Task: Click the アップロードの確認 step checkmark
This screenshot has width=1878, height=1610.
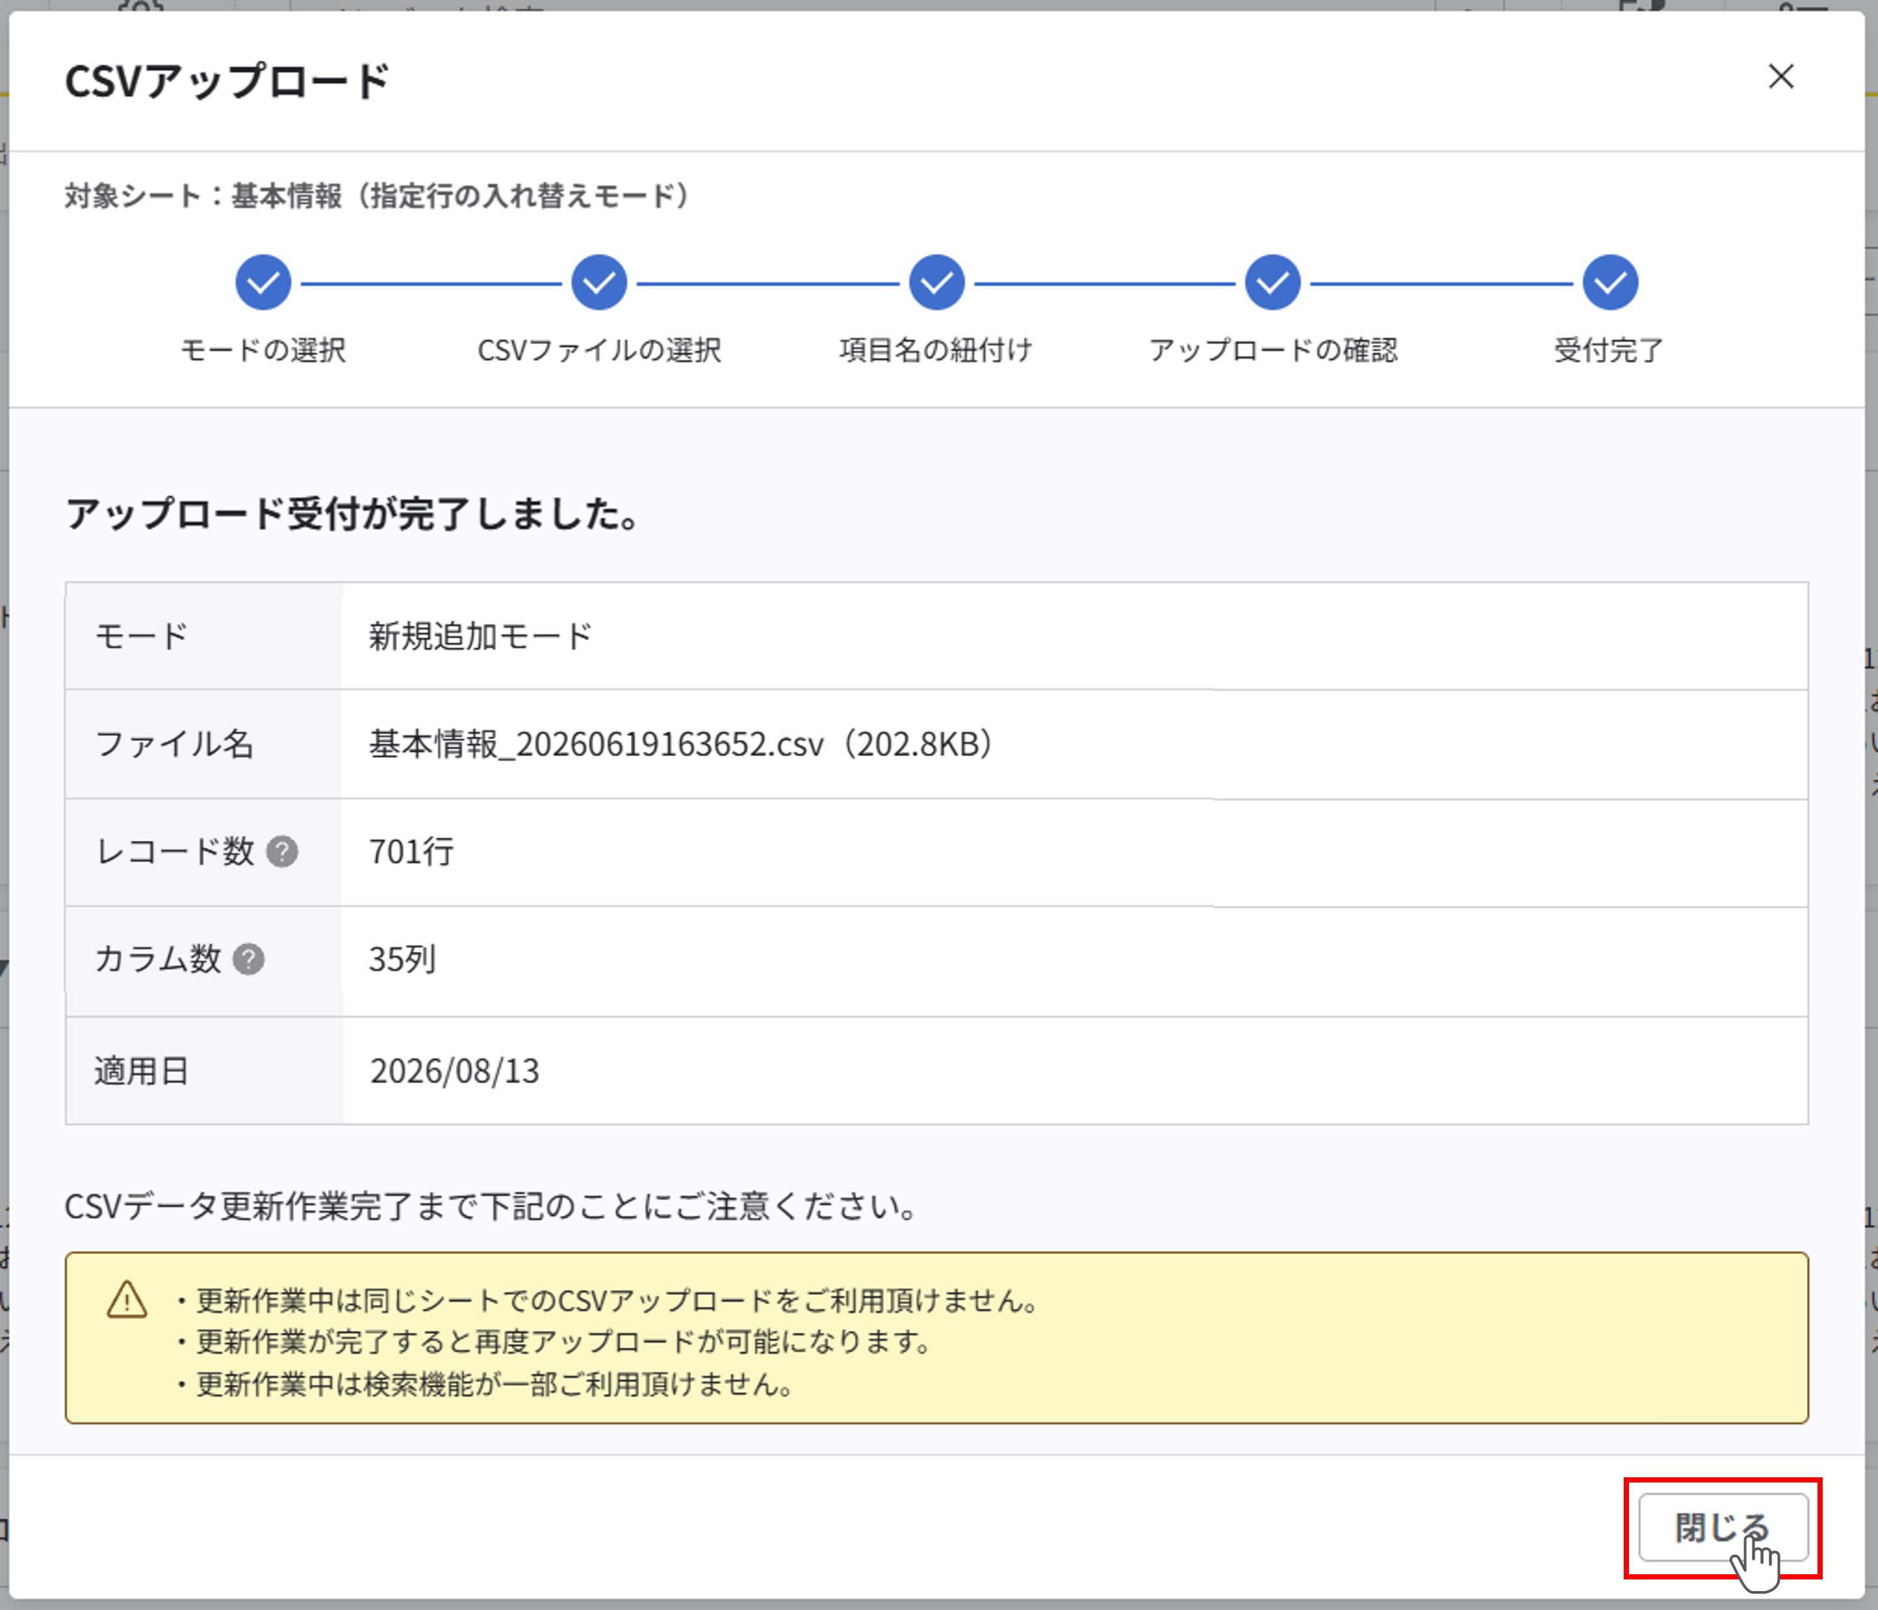Action: (1273, 282)
